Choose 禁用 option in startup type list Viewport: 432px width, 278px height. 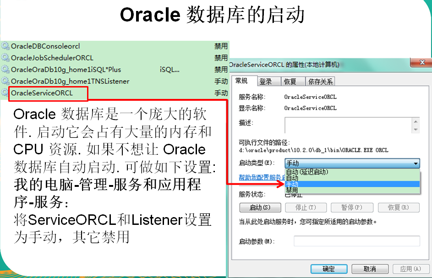coord(352,190)
